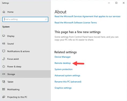Open Device Manager link
The image size is (127, 101).
pyautogui.click(x=62, y=57)
